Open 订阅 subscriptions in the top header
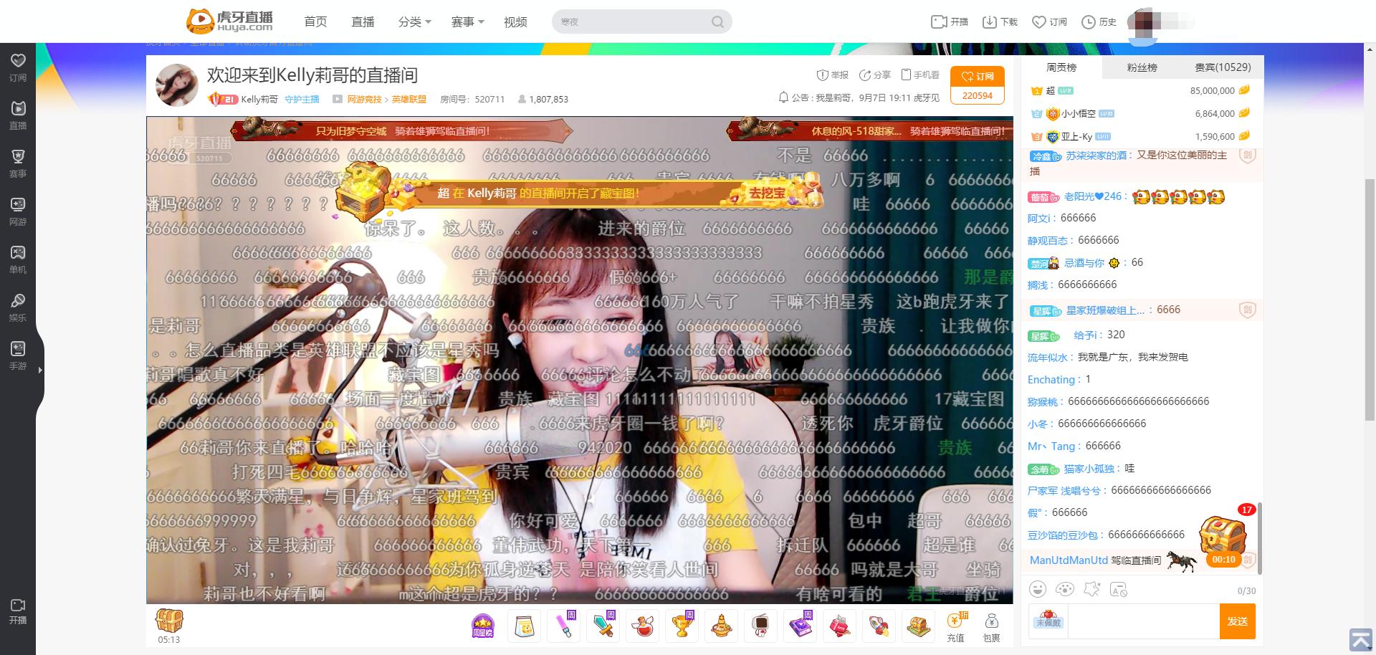 tap(1049, 21)
